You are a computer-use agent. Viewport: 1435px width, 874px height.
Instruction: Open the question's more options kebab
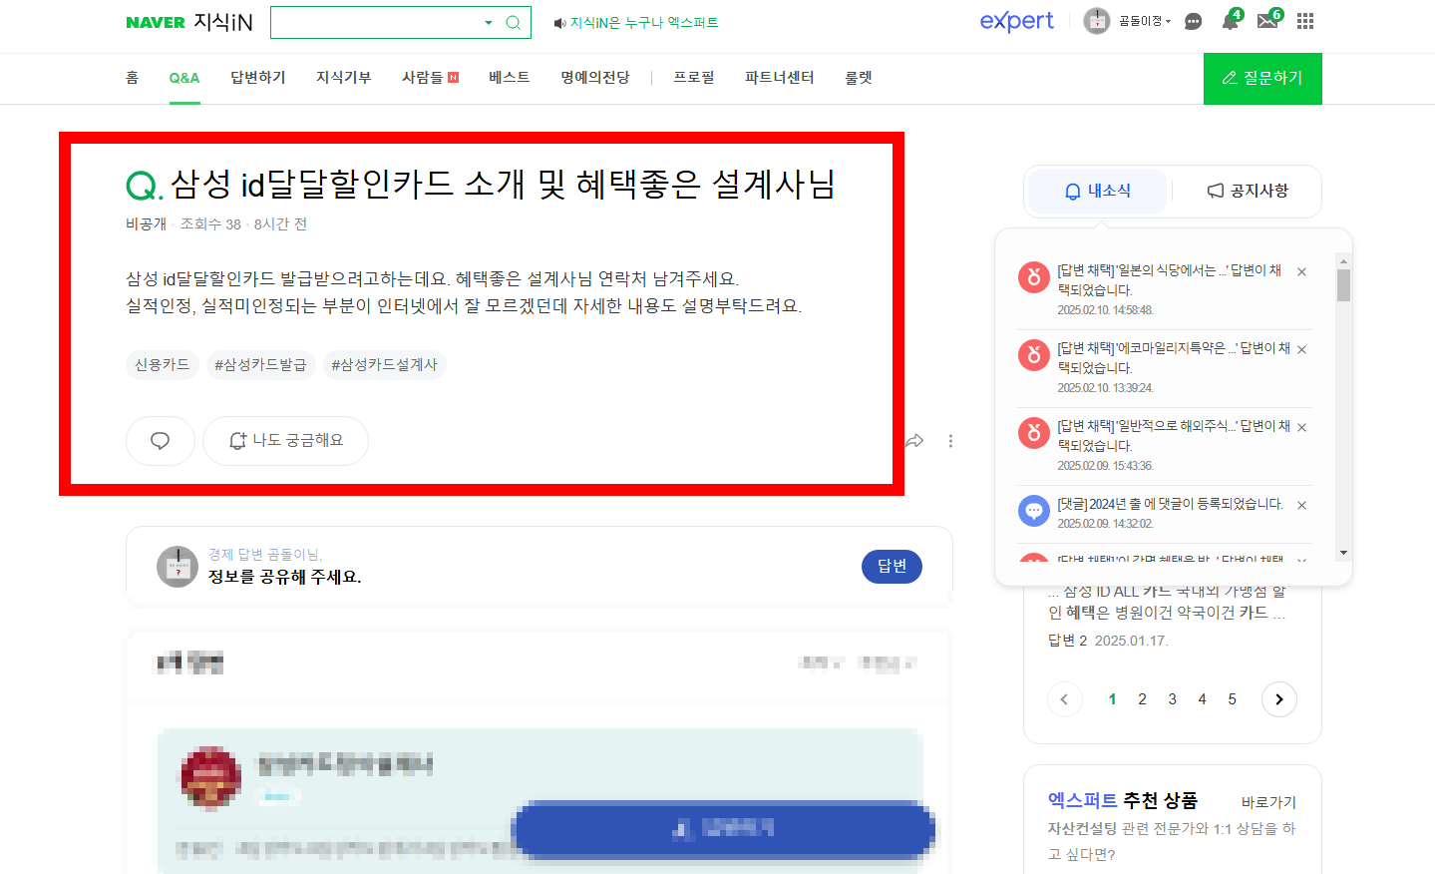(950, 441)
